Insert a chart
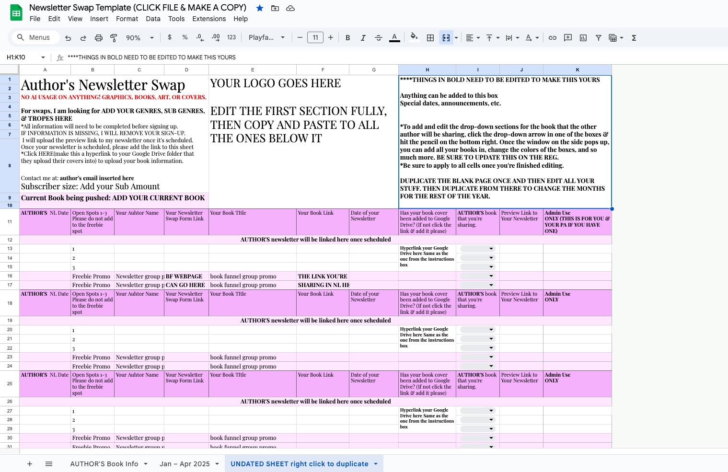The width and height of the screenshot is (728, 472). coord(583,38)
